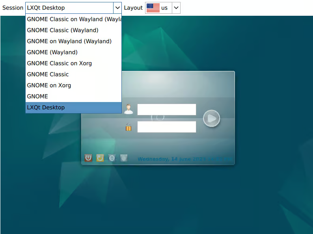Focus the password input field
This screenshot has height=234, width=313.
coord(167,127)
